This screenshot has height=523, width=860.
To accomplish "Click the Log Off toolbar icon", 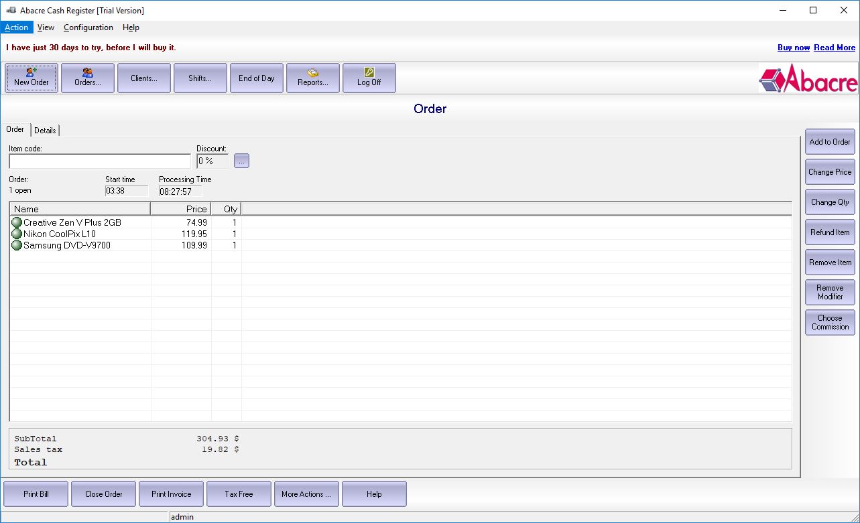I will click(x=369, y=78).
